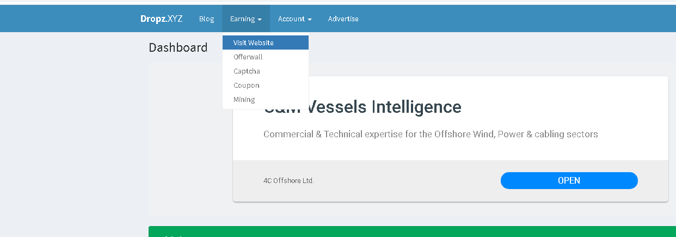Click the Vessels Intelligence ad headline

(381, 107)
